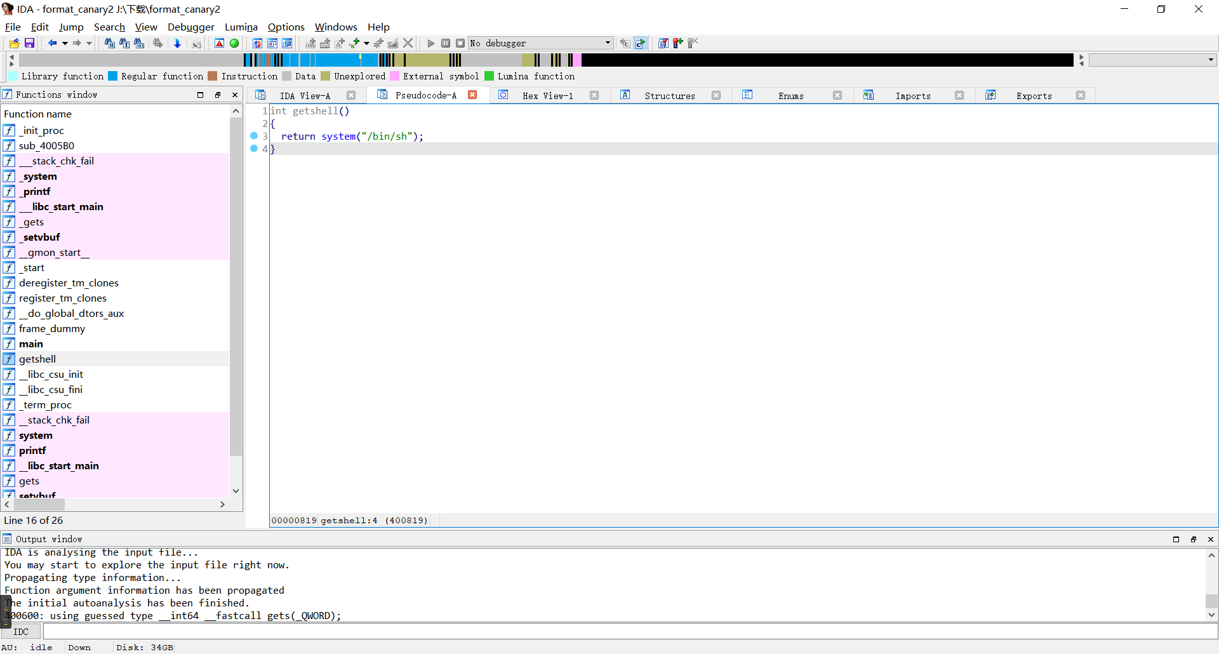Screen dimensions: 1219x654
Task: Click the green circle toolbar icon
Action: pyautogui.click(x=234, y=43)
